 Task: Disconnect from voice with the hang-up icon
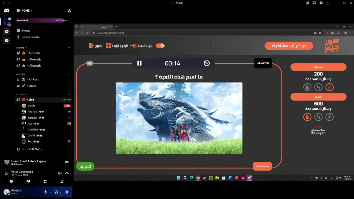pyautogui.click(x=67, y=173)
